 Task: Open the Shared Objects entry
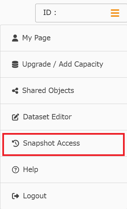pyautogui.click(x=63, y=91)
